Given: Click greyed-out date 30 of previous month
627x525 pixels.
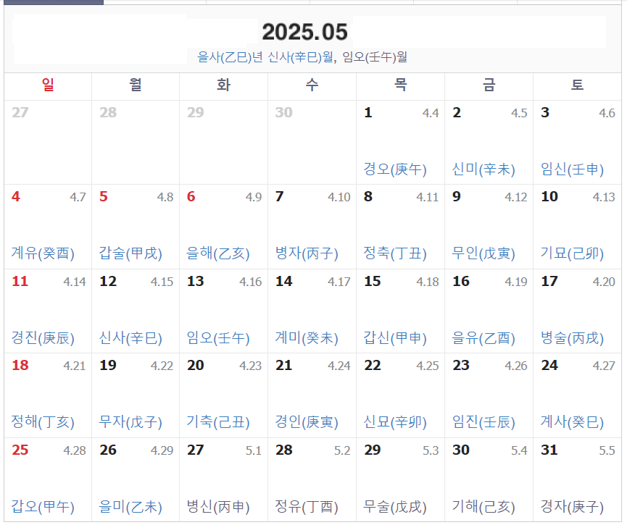Looking at the screenshot, I should click(284, 112).
